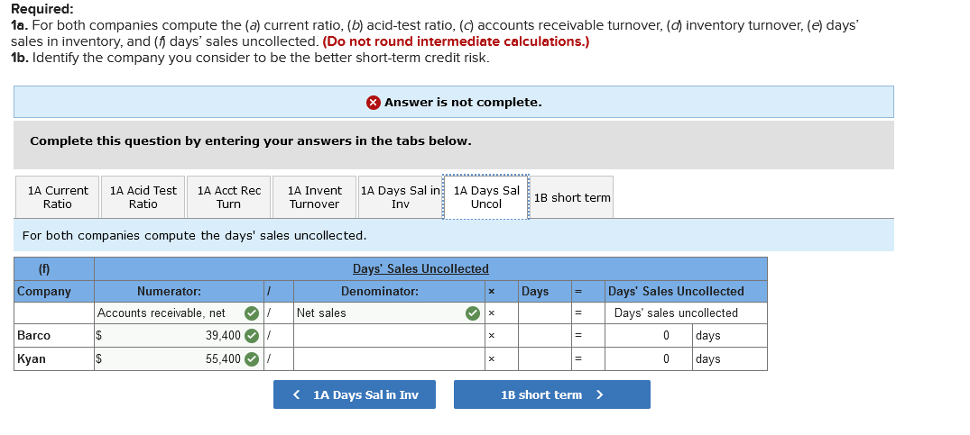Click 'Do not round intermediate calculations' note
This screenshot has height=435, width=970.
(456, 42)
